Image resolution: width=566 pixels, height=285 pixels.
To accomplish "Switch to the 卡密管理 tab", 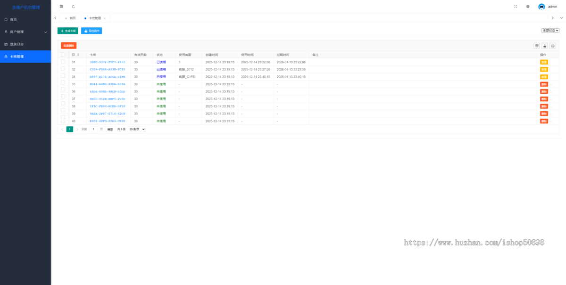I will 95,18.
